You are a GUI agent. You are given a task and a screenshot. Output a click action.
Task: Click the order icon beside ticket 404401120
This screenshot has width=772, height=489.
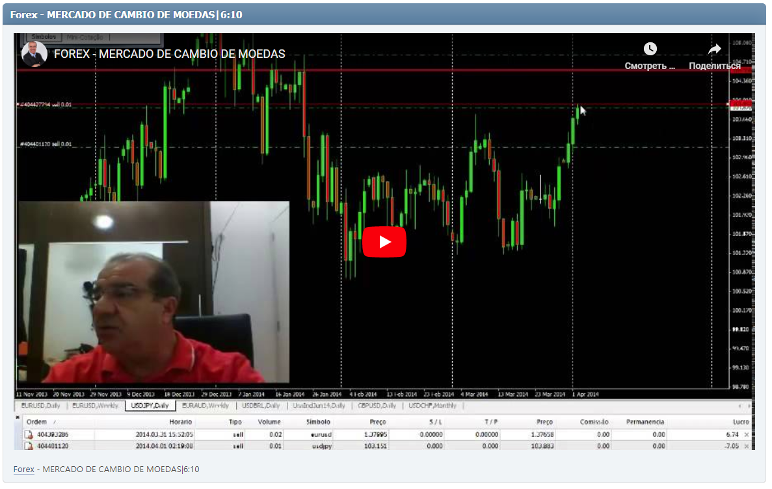point(27,445)
